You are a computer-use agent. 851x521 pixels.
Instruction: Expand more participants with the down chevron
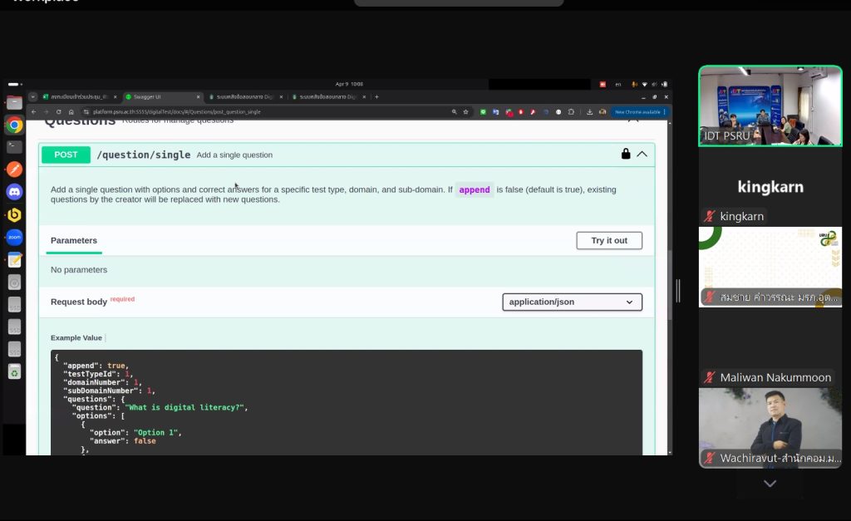[x=770, y=484]
